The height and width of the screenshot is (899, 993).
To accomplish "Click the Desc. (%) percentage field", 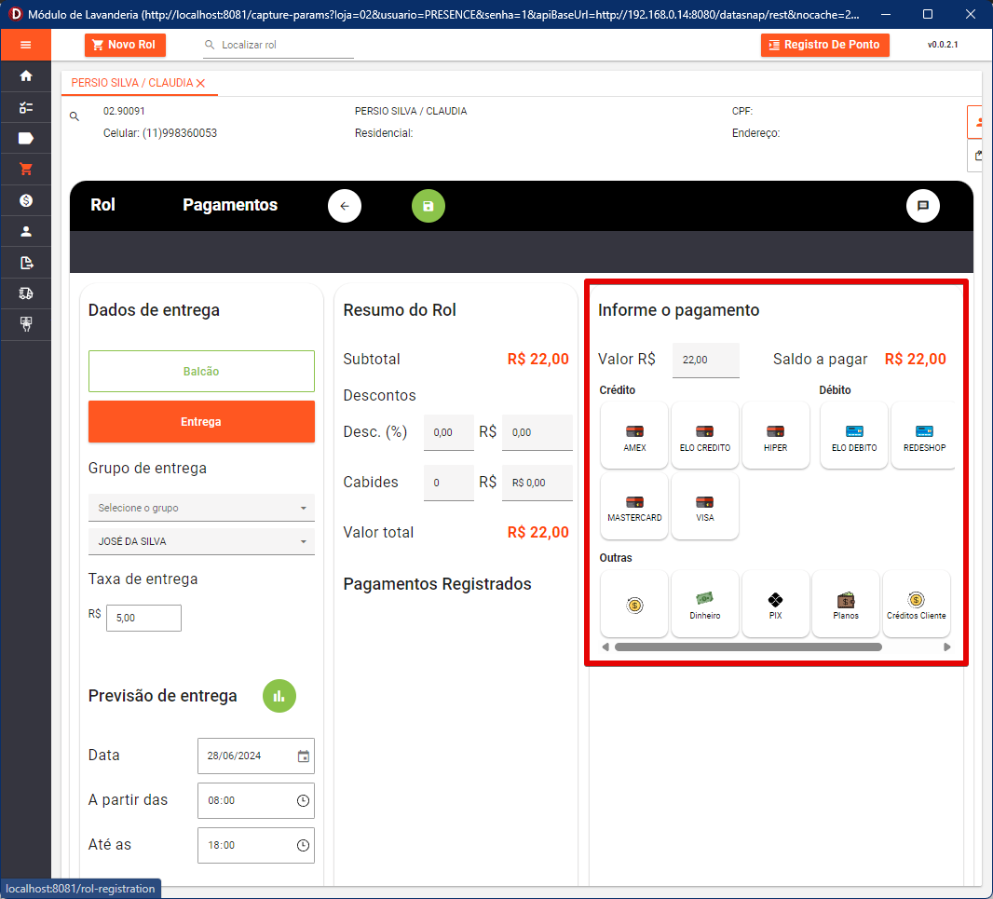I will tap(448, 432).
